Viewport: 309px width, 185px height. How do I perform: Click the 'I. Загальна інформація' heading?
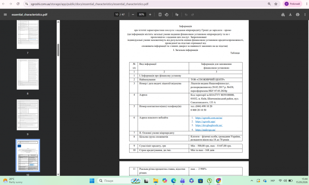[x=185, y=50]
